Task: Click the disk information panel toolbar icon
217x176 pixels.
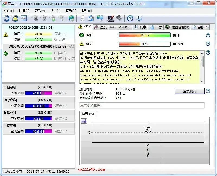Action: point(24,18)
